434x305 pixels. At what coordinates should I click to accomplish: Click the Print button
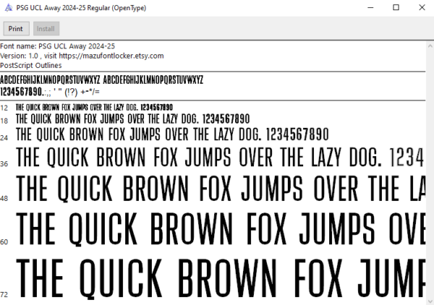coord(17,29)
